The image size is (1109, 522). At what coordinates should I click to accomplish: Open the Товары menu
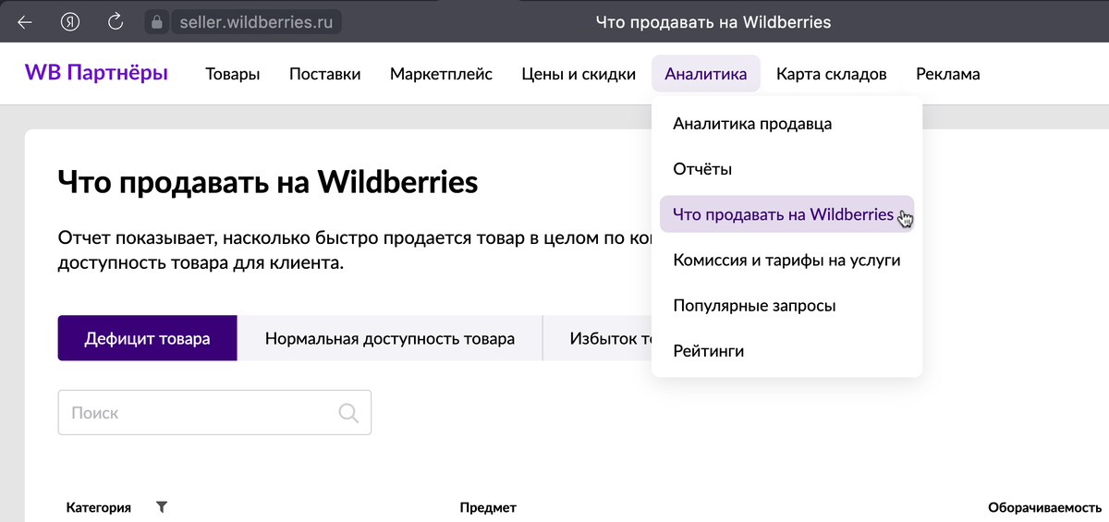click(x=232, y=74)
